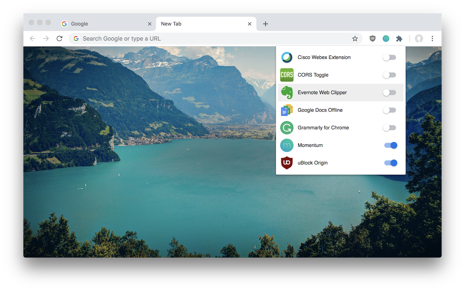Disable the Momentum extension switch

(391, 145)
